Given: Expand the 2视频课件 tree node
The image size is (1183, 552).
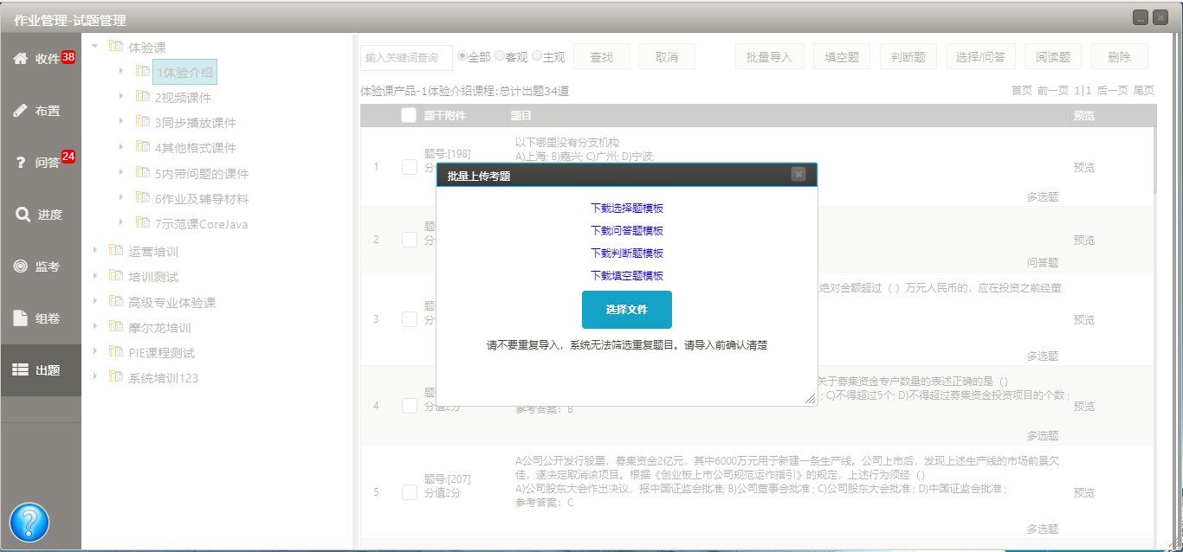Looking at the screenshot, I should [x=121, y=97].
